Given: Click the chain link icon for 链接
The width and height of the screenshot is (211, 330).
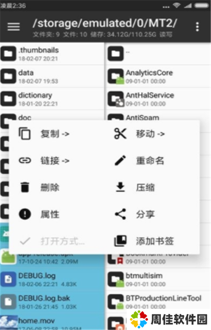Looking at the screenshot, I should click(25, 161).
